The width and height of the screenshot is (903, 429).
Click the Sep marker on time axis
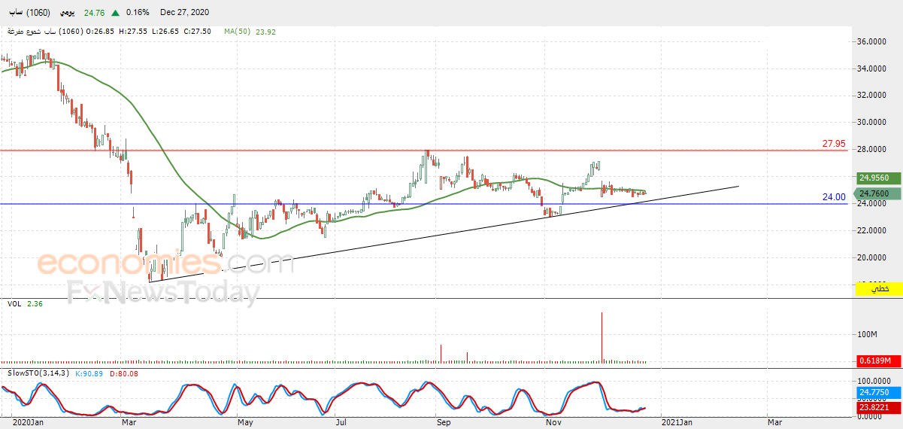click(x=444, y=423)
